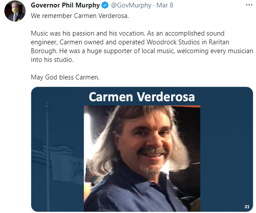
Task: Open Governor Phil Murphy's profile avatar
Action: [x=15, y=11]
